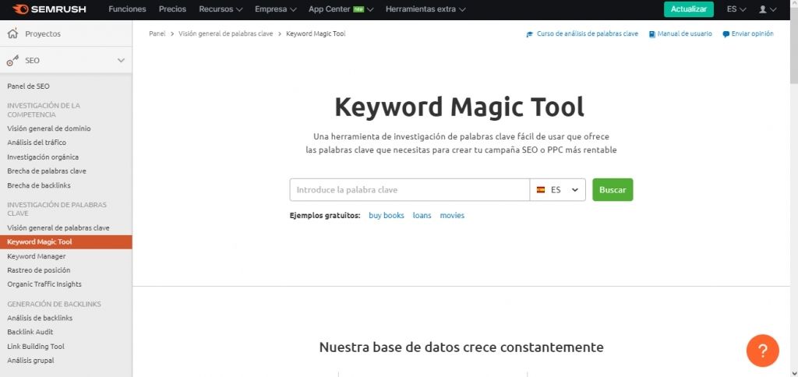This screenshot has width=798, height=377.
Task: Click the green Actualizar button
Action: (689, 9)
